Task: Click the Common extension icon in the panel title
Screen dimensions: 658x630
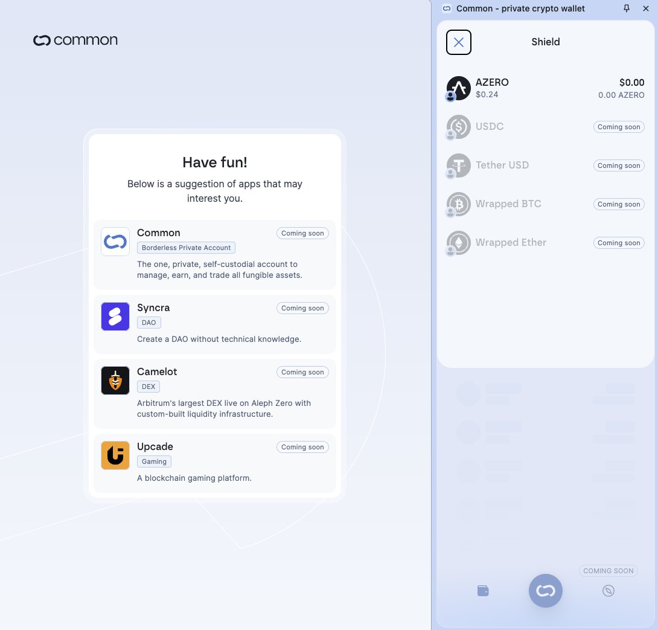Action: pos(447,8)
